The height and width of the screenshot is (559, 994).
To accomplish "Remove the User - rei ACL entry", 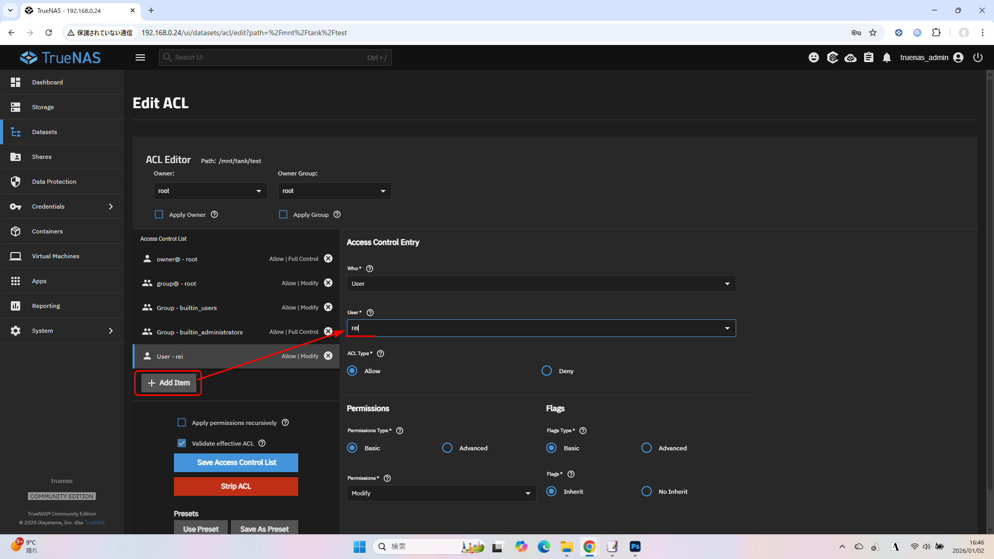I will (328, 356).
